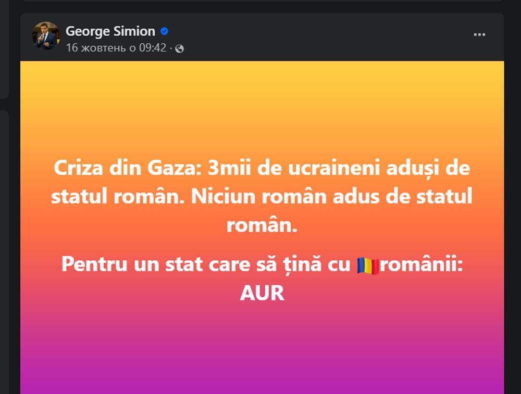Open the three-dot post options menu
The height and width of the screenshot is (394, 521).
[x=479, y=35]
